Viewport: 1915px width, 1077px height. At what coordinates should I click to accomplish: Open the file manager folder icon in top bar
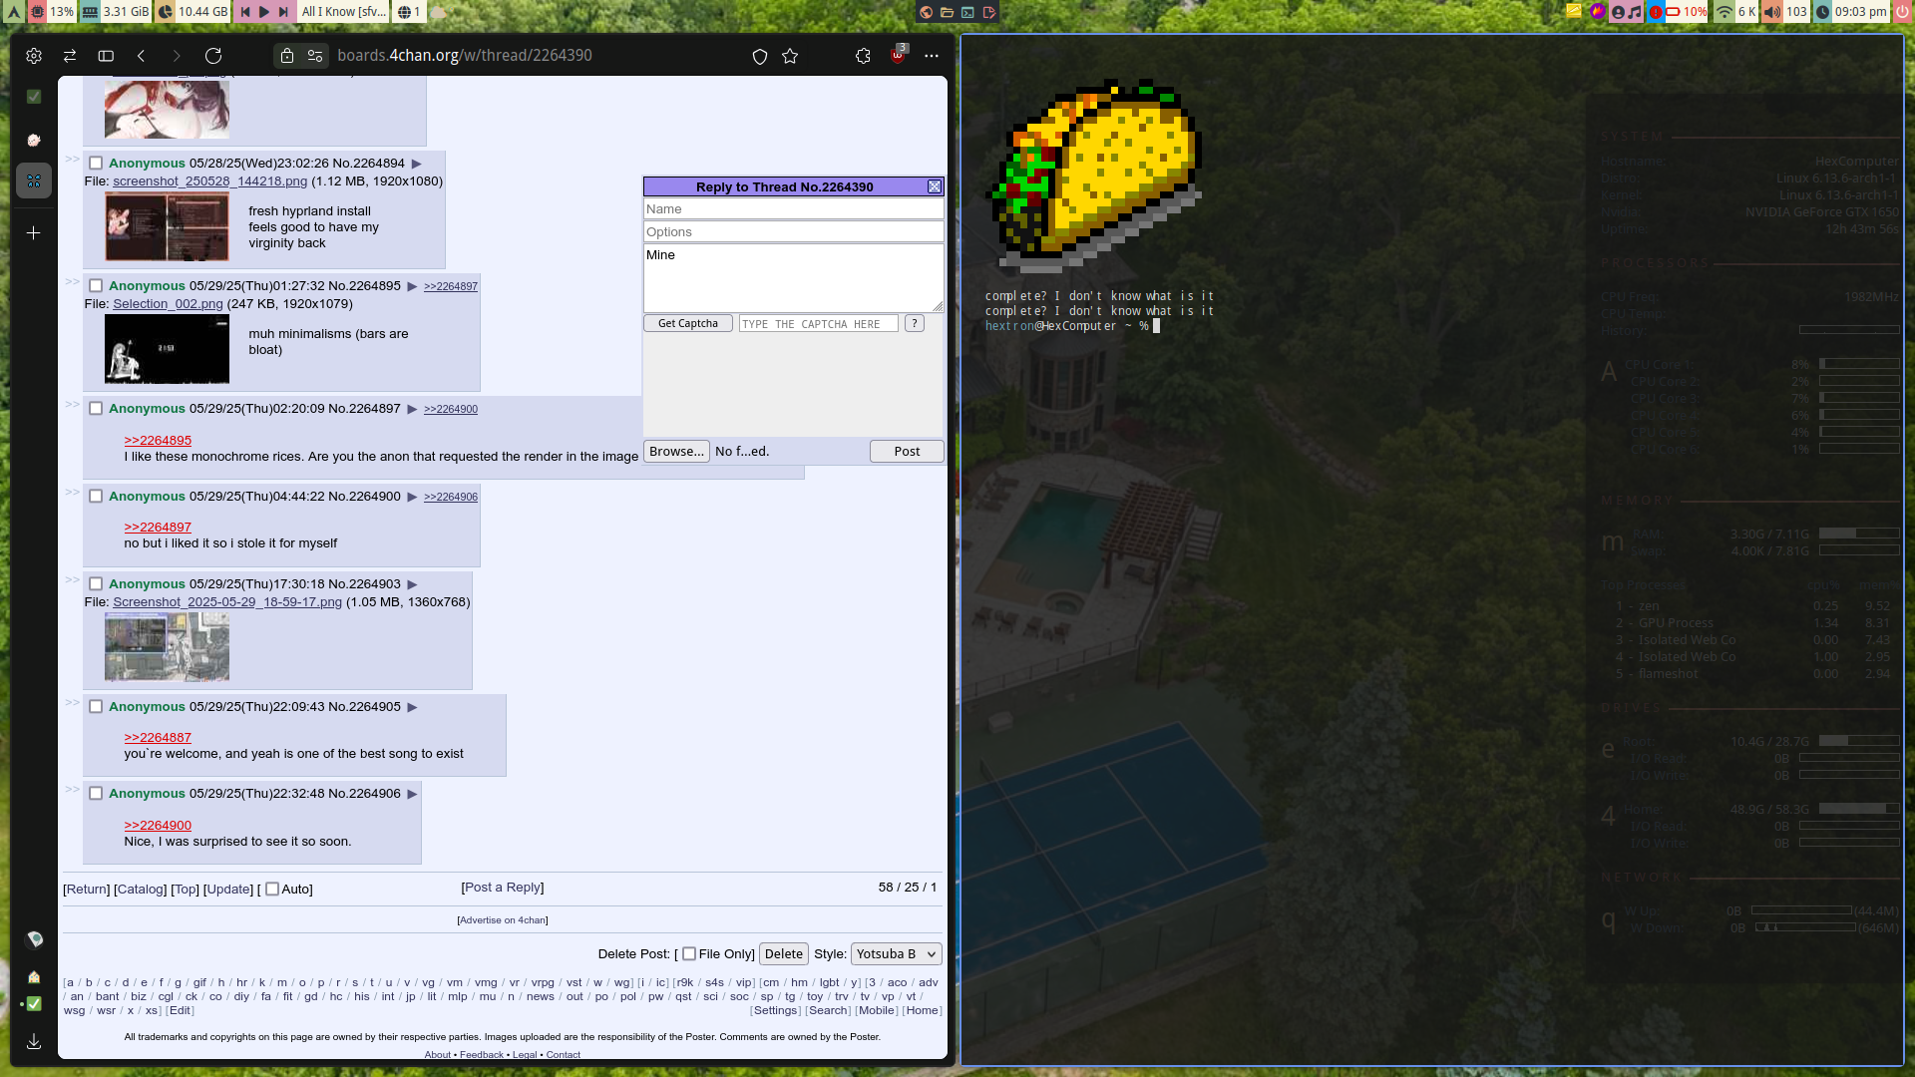[947, 12]
